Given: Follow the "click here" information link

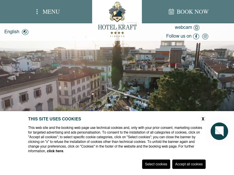Looking at the screenshot, I should tap(55, 151).
